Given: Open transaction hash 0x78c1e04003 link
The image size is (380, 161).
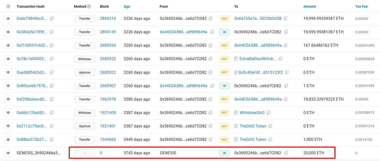Looking at the screenshot, I should (32, 59).
